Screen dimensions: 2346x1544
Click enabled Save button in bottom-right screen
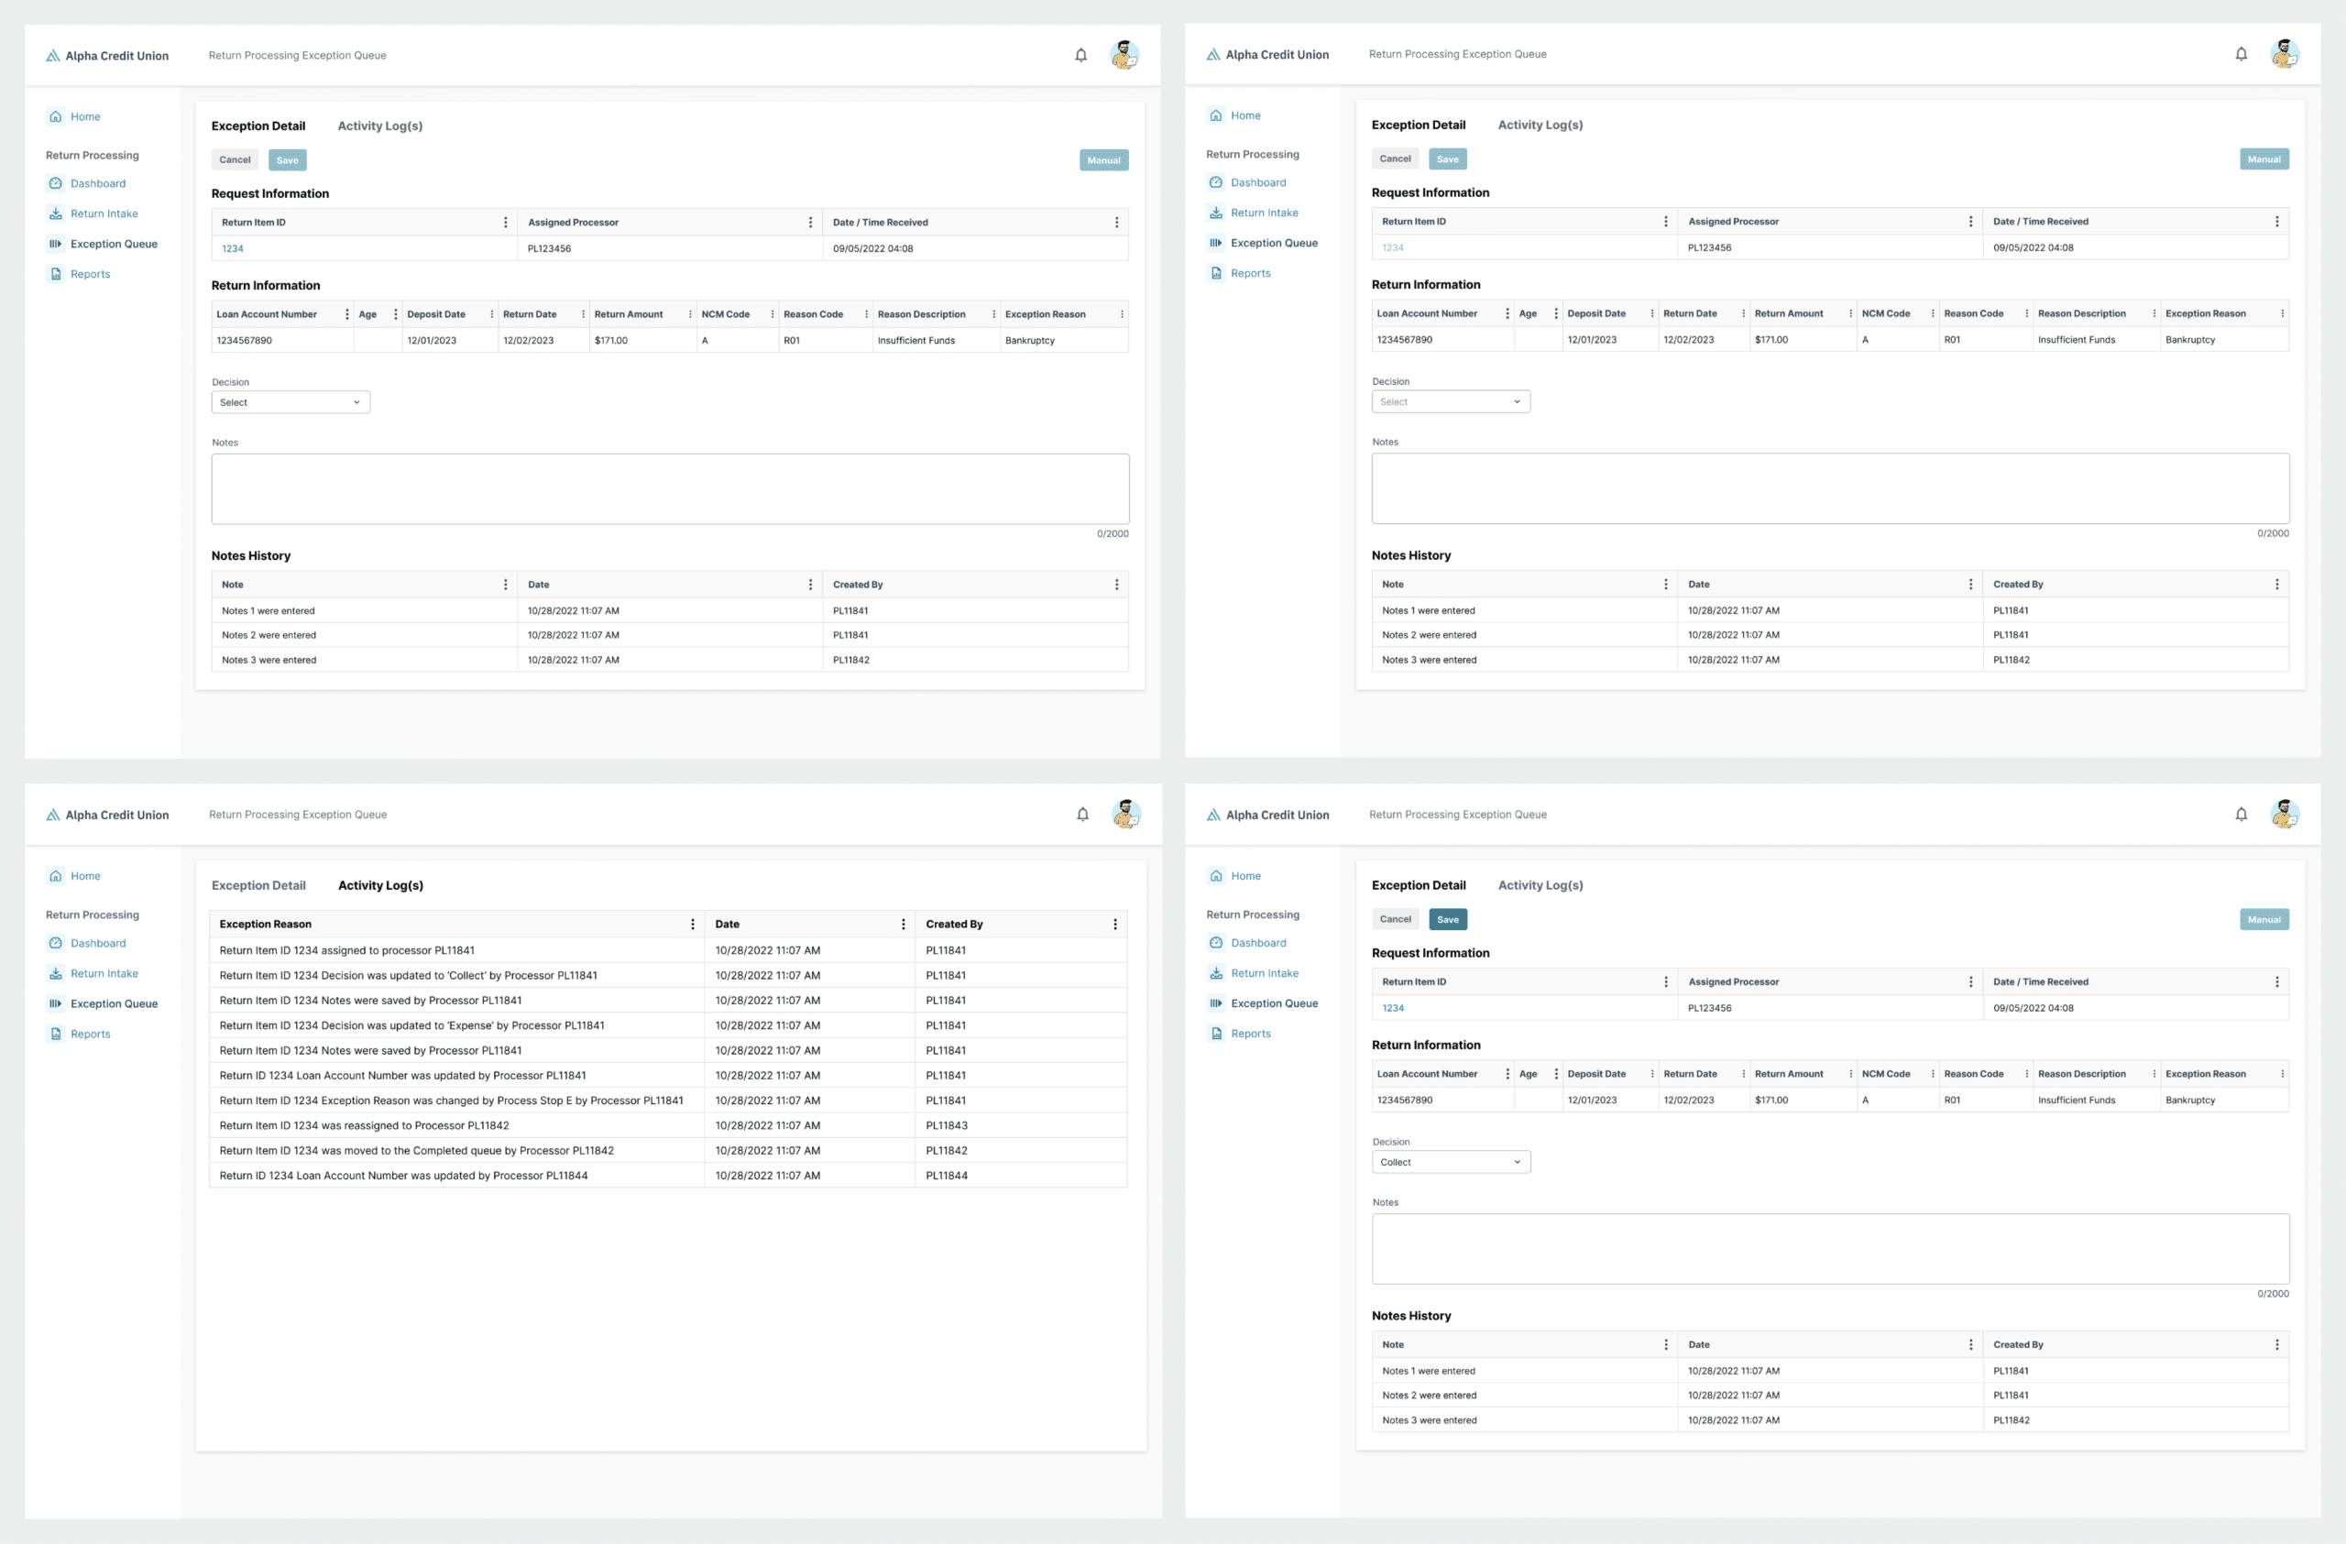pos(1447,919)
